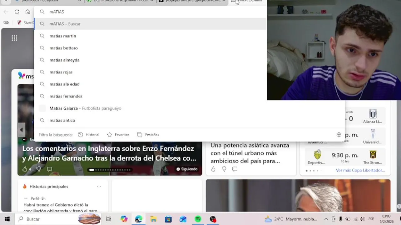
Task: Open Historias principales more options menu
Action: tap(99, 187)
